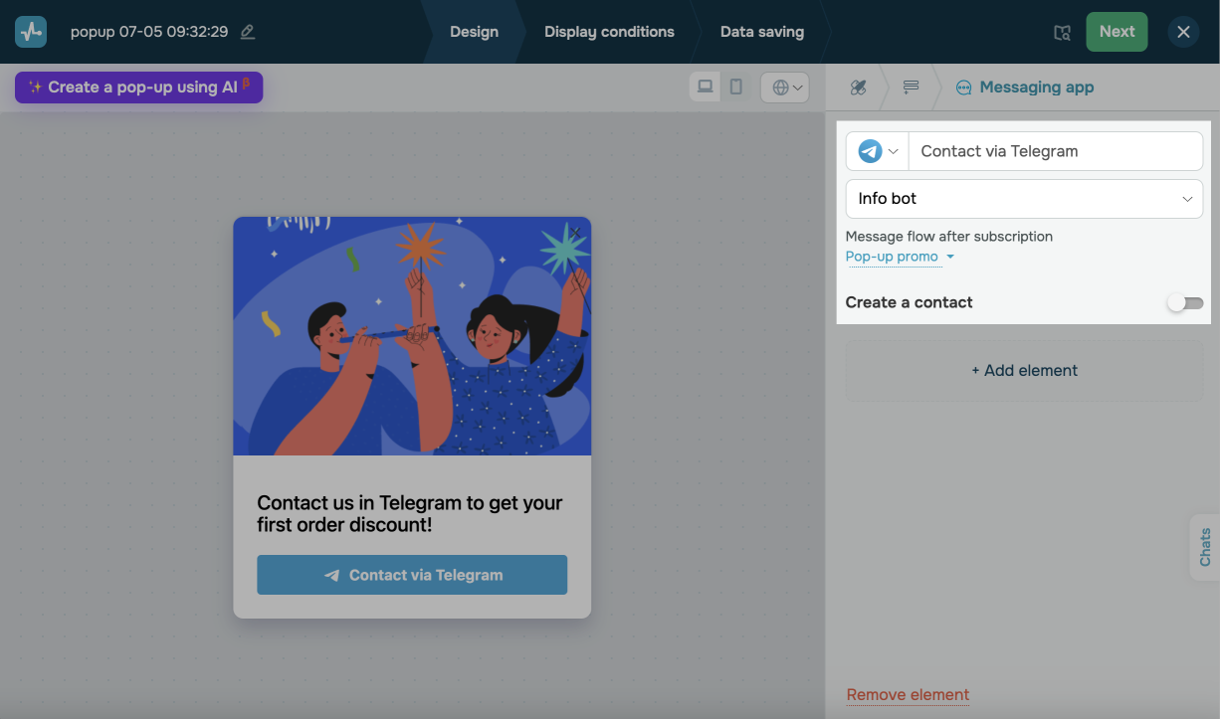Viewport: 1220px width, 719px height.
Task: Close the popup editor
Action: point(1183,32)
